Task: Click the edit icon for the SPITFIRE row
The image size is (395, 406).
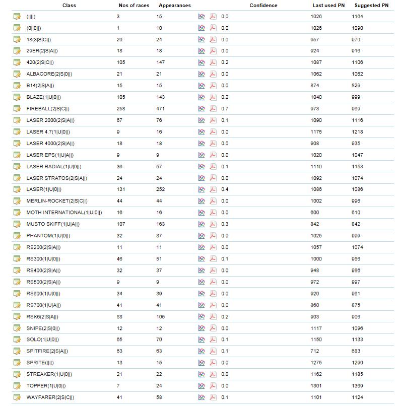Action: [x=17, y=351]
